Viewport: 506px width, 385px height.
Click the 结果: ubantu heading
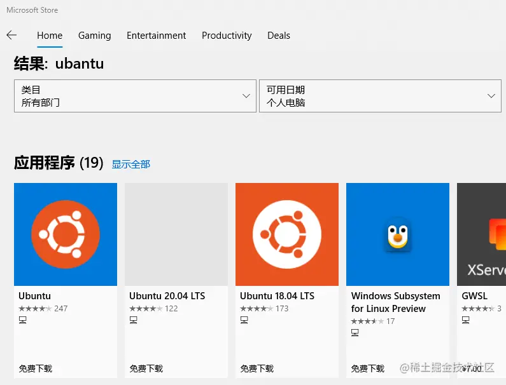point(59,64)
